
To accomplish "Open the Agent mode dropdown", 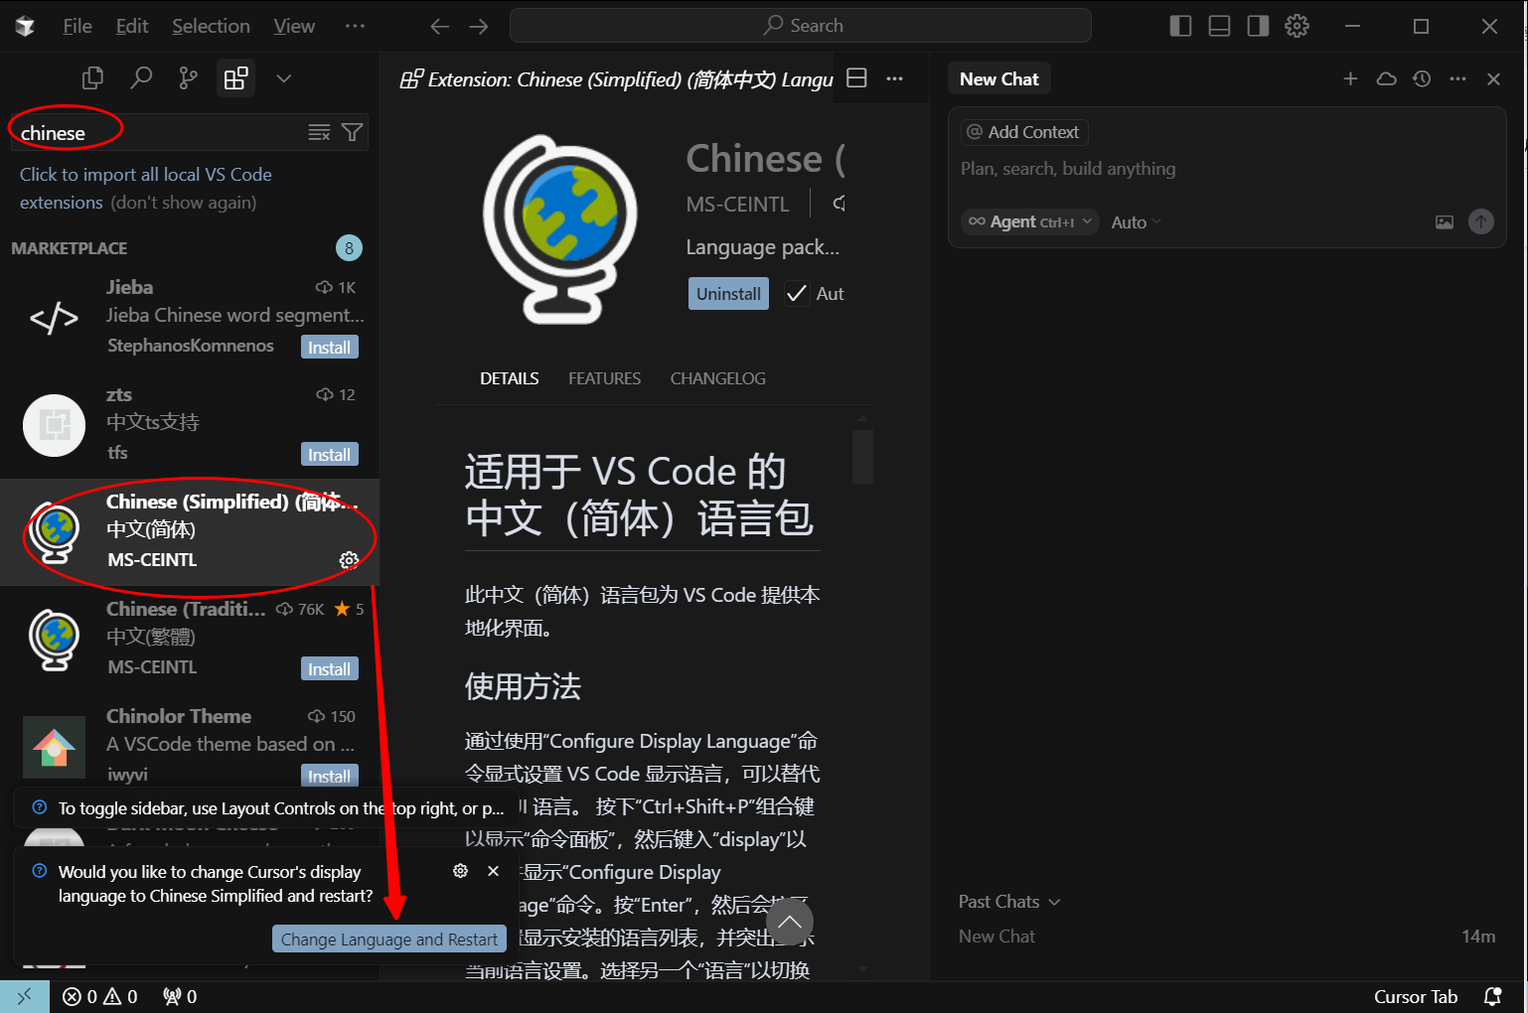I will point(1029,221).
